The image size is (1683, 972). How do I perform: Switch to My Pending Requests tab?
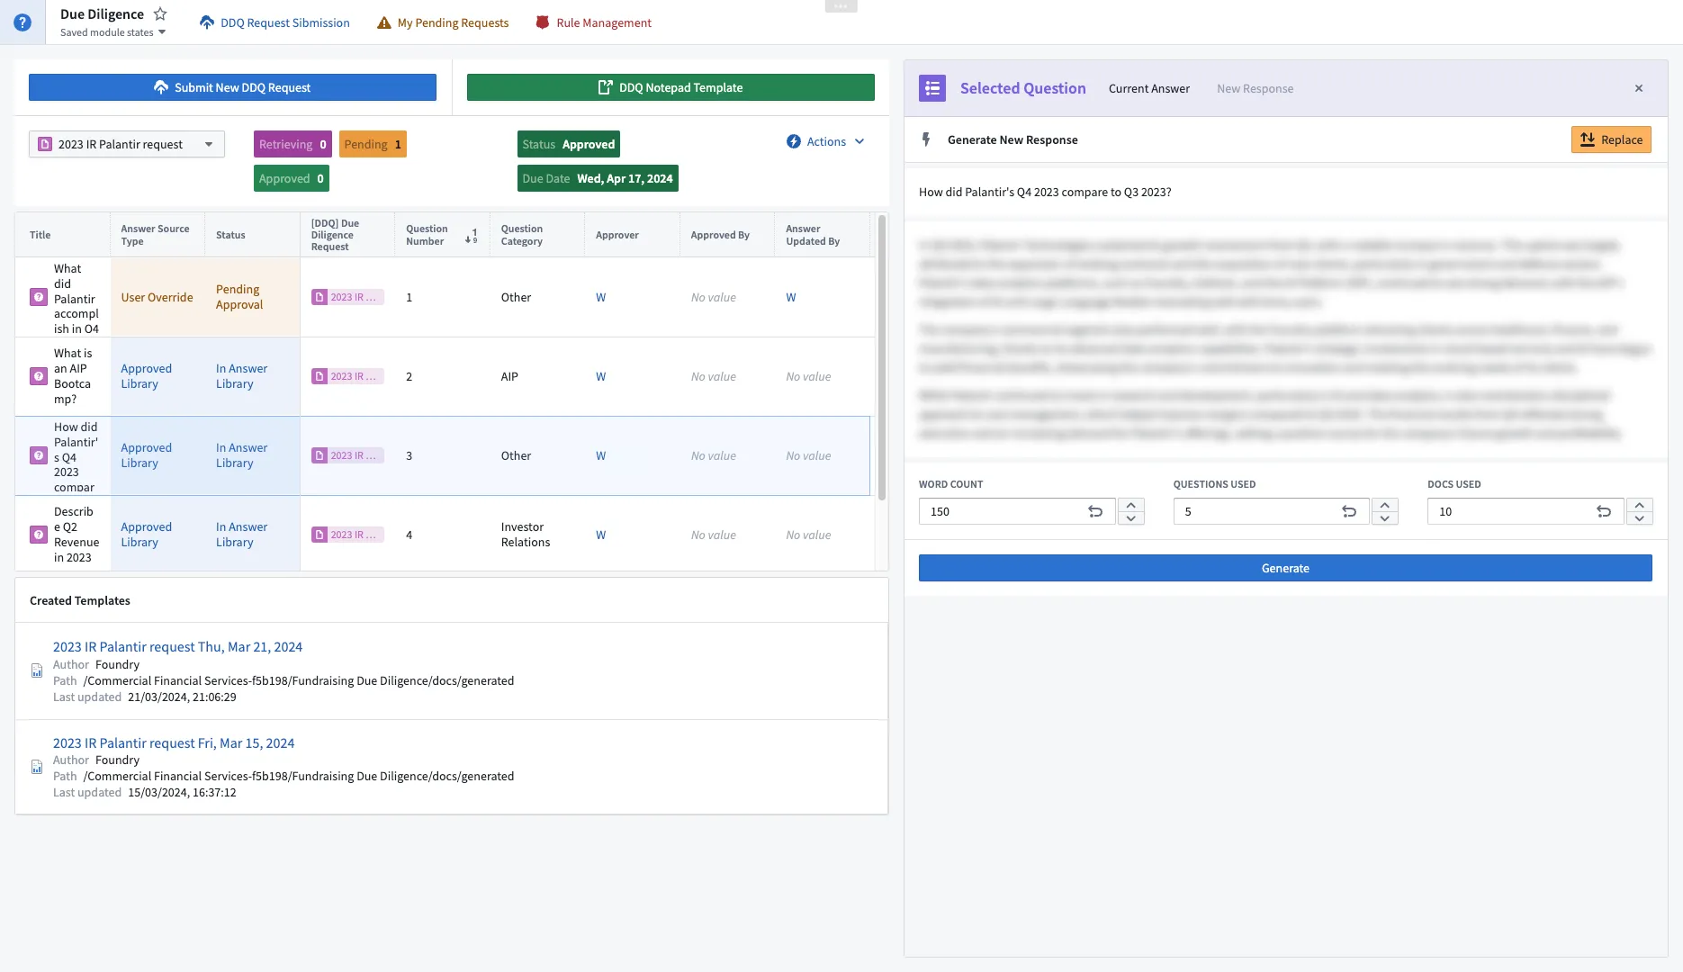click(x=443, y=22)
